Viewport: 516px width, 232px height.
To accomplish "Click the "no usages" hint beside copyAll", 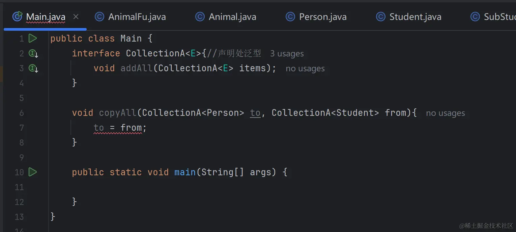I will 445,113.
